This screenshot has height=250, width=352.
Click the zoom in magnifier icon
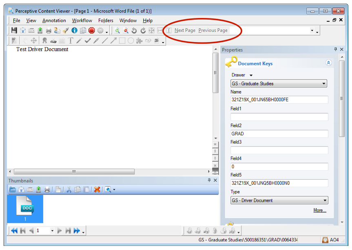(117, 30)
